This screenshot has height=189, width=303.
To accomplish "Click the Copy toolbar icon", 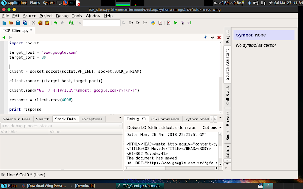I will pos(40,23).
